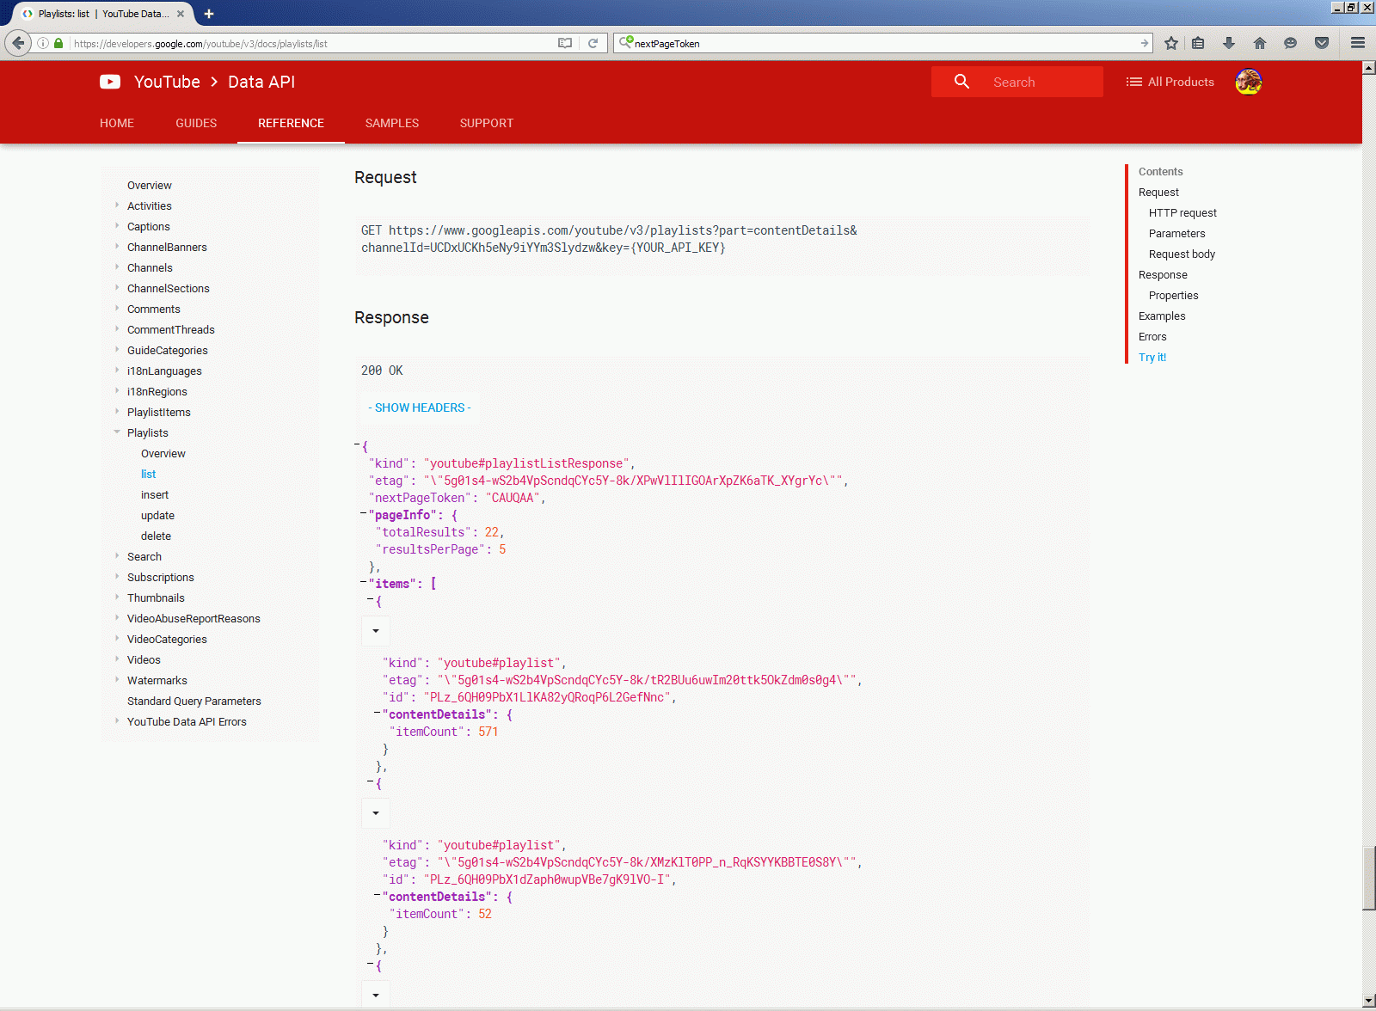Close the Playlists: list browser tab

tap(181, 14)
